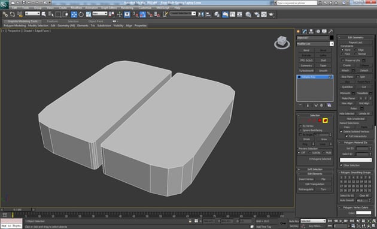Open the Utilities hammer panel tab
The image size is (377, 229).
coord(331,31)
